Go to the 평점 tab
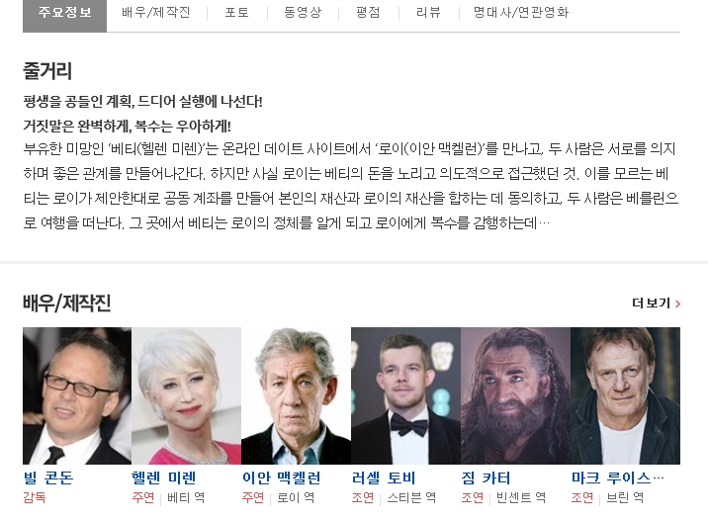 [x=368, y=12]
